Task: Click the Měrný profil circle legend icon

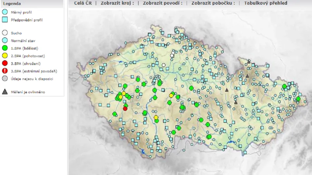Action: [5, 12]
